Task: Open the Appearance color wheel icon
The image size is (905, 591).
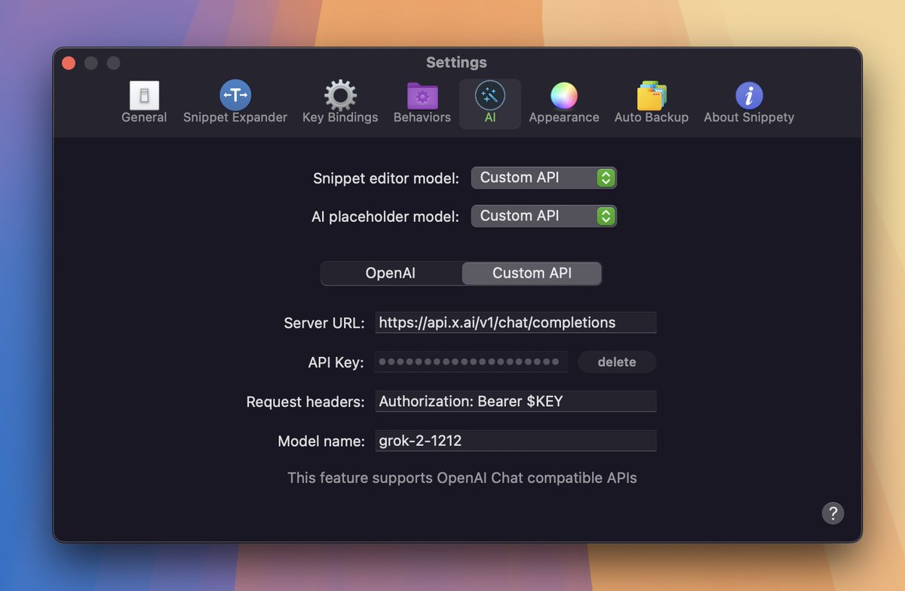Action: (564, 96)
